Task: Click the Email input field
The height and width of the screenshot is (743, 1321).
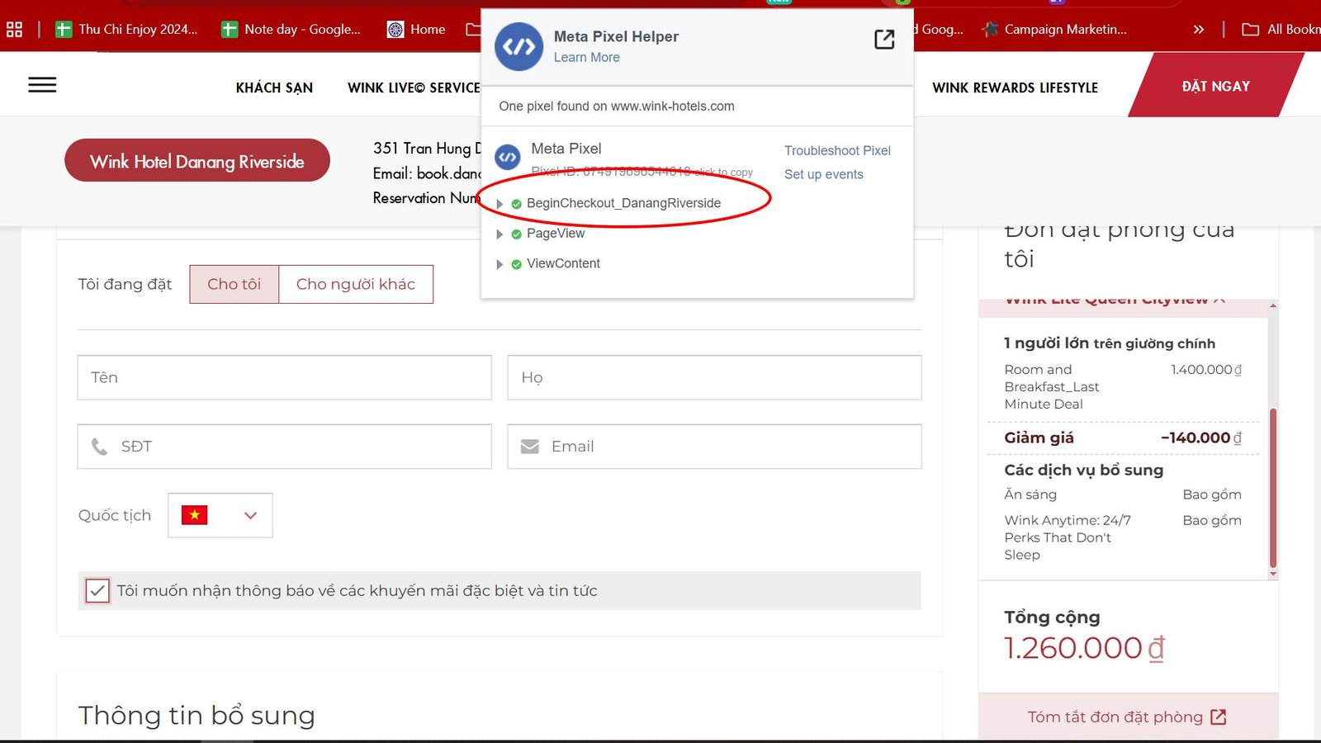Action: [714, 447]
